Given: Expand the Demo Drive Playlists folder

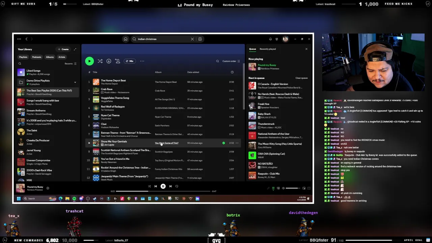Looking at the screenshot, I should (x=75, y=82).
